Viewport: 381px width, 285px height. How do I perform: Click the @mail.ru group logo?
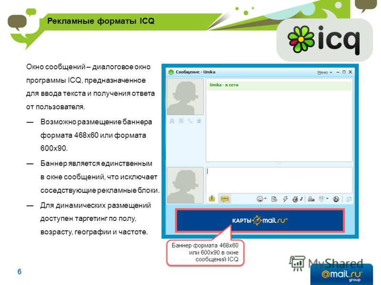[341, 275]
